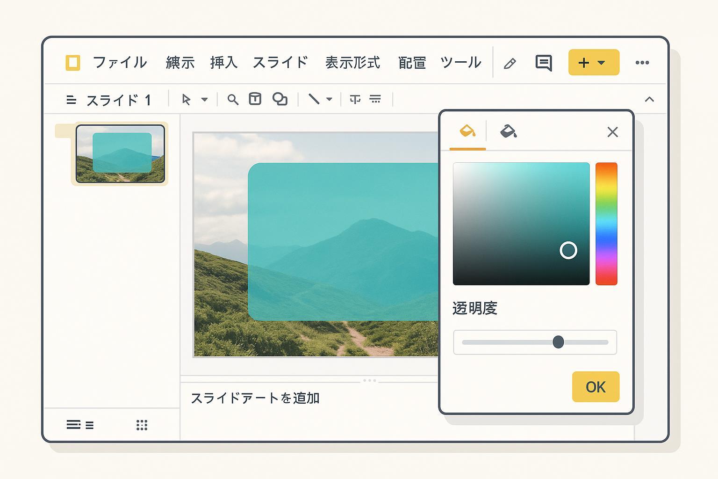Screen dimensions: 718x479
Task: Expand the line tool dropdown arrow
Action: (x=329, y=99)
